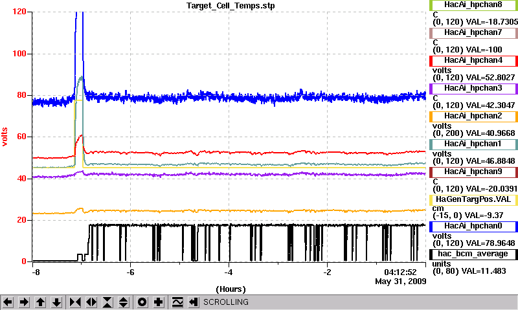This screenshot has width=518, height=310.
Task: Zoom in the value axis with the vertical hourglass icon
Action: click(x=107, y=302)
